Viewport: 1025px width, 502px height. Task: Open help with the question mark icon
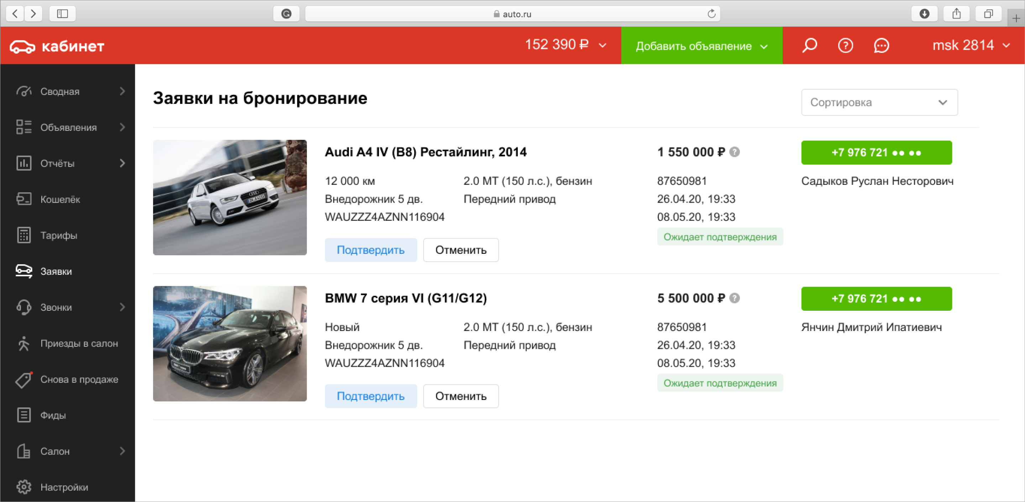click(x=846, y=45)
